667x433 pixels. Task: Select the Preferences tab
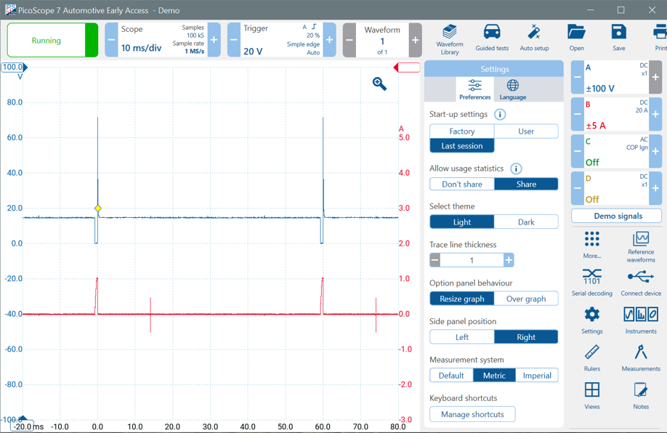[x=474, y=89]
